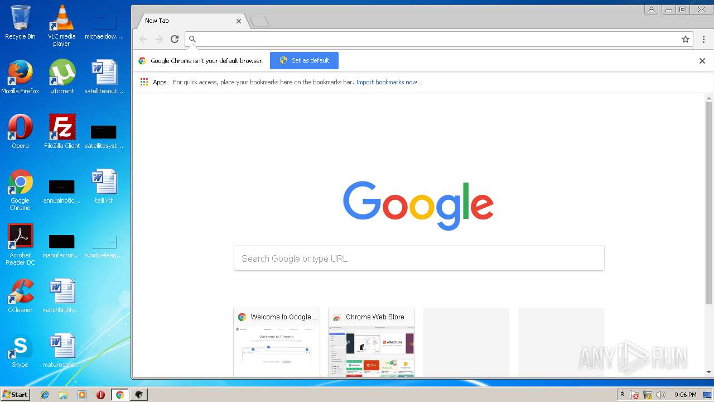Click the Chrome profile person icon
The height and width of the screenshot is (402, 714).
pyautogui.click(x=651, y=9)
